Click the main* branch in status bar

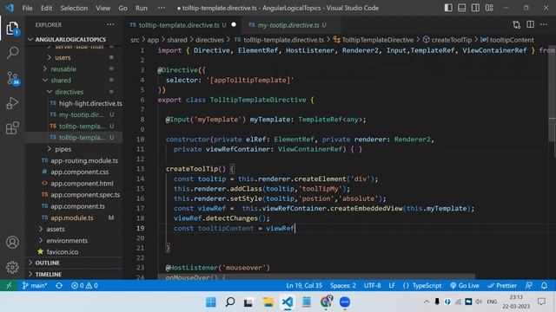pos(35,285)
